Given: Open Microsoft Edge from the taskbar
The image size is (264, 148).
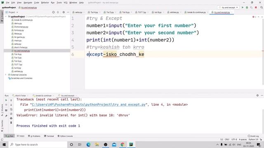Looking at the screenshot, I should [x=88, y=144].
